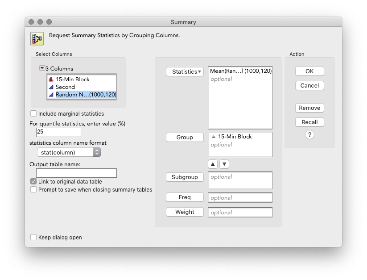Viewport: 367px width, 280px height.
Task: Uncheck Link to original data table
Action: click(33, 181)
